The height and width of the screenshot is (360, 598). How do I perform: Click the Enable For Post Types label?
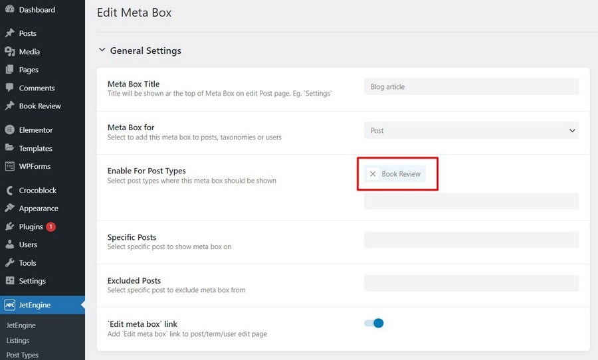click(x=146, y=171)
